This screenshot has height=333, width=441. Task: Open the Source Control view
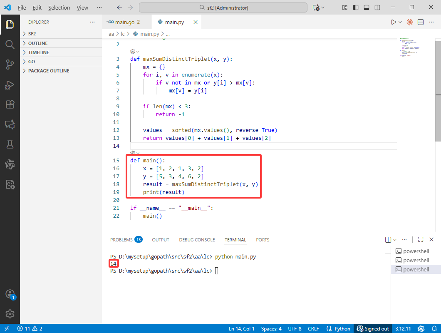point(10,65)
